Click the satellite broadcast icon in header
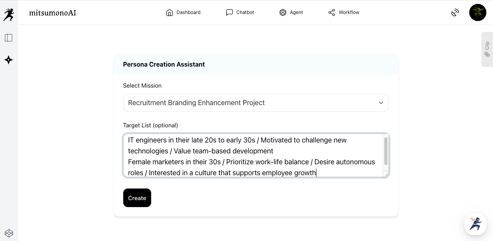 tap(455, 12)
